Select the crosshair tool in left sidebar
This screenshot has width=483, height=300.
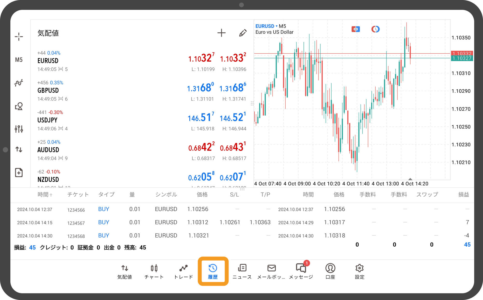tap(19, 37)
